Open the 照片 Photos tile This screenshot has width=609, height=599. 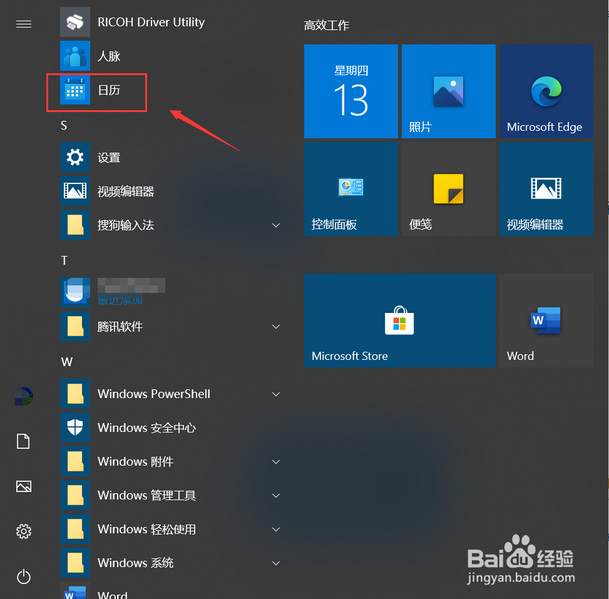[449, 91]
